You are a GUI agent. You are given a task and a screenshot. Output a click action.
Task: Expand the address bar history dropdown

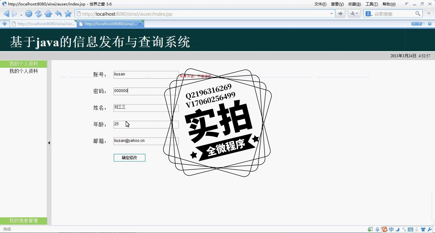click(x=331, y=14)
